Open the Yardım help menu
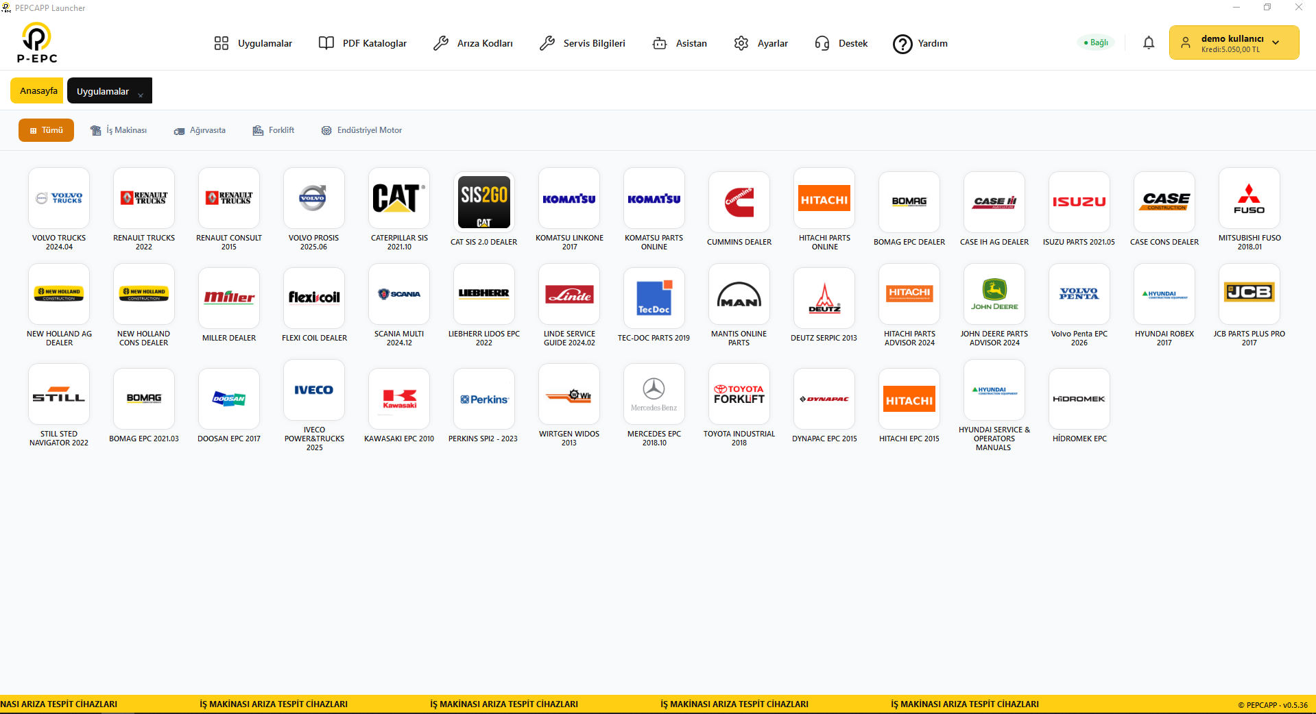Image resolution: width=1316 pixels, height=714 pixels. coord(920,43)
